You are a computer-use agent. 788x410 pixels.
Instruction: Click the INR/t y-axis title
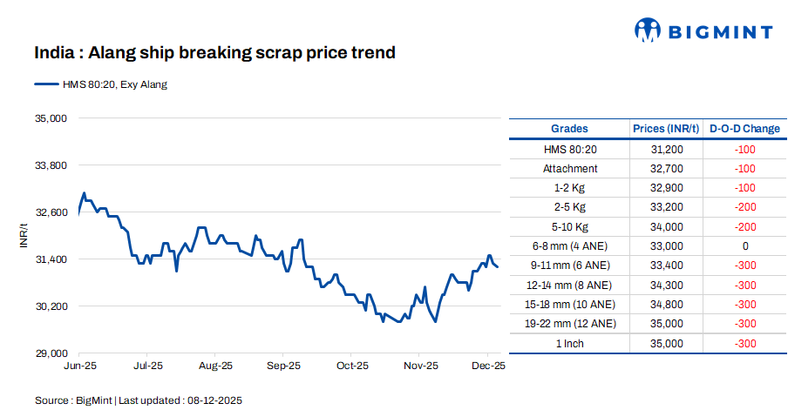[24, 235]
